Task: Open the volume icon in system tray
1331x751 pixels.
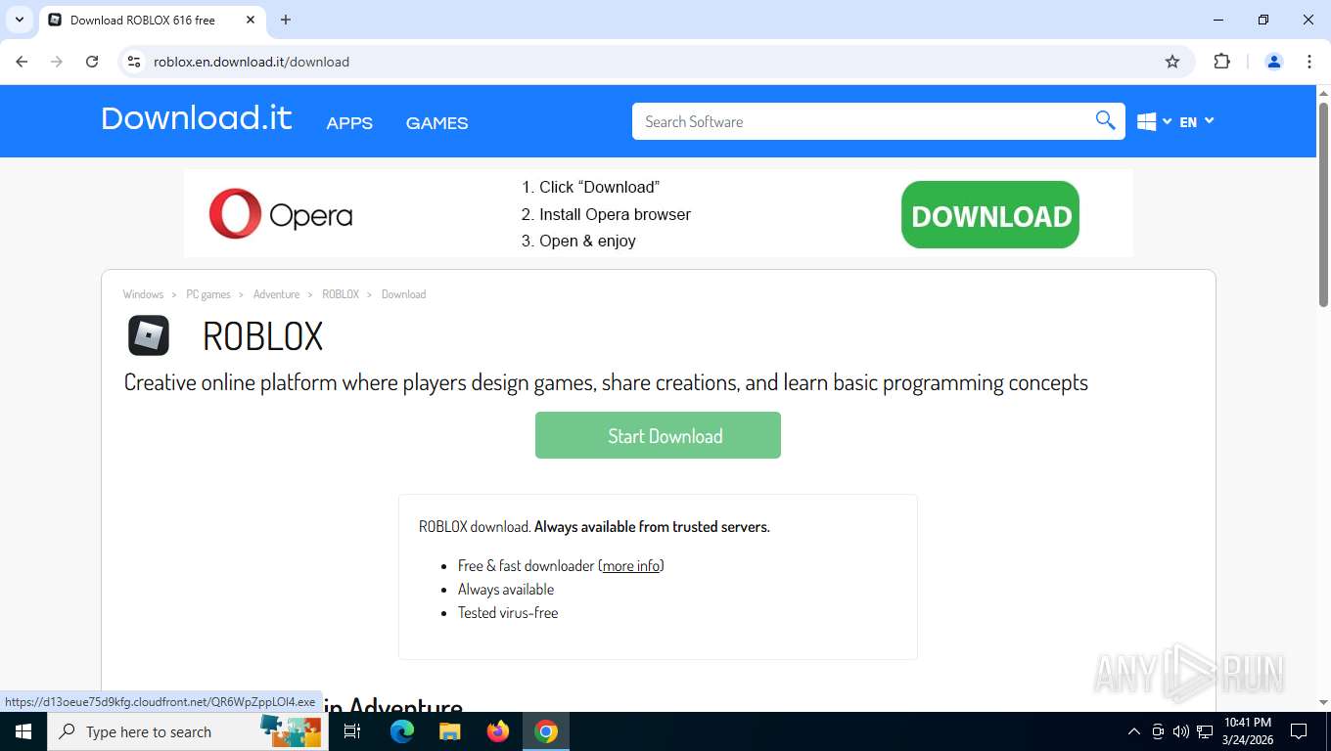Action: (1180, 731)
